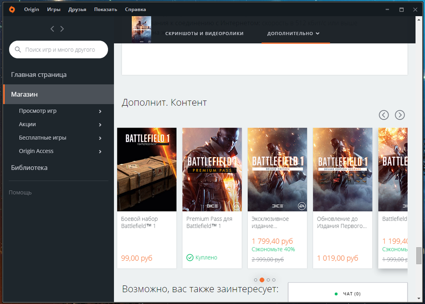Click the green Куплено checkmark icon
The height and width of the screenshot is (304, 425).
point(190,257)
